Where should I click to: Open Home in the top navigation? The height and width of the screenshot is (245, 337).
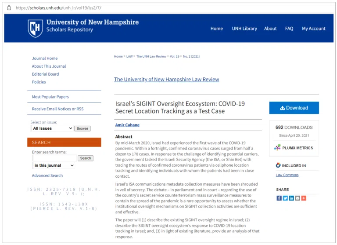pyautogui.click(x=216, y=29)
